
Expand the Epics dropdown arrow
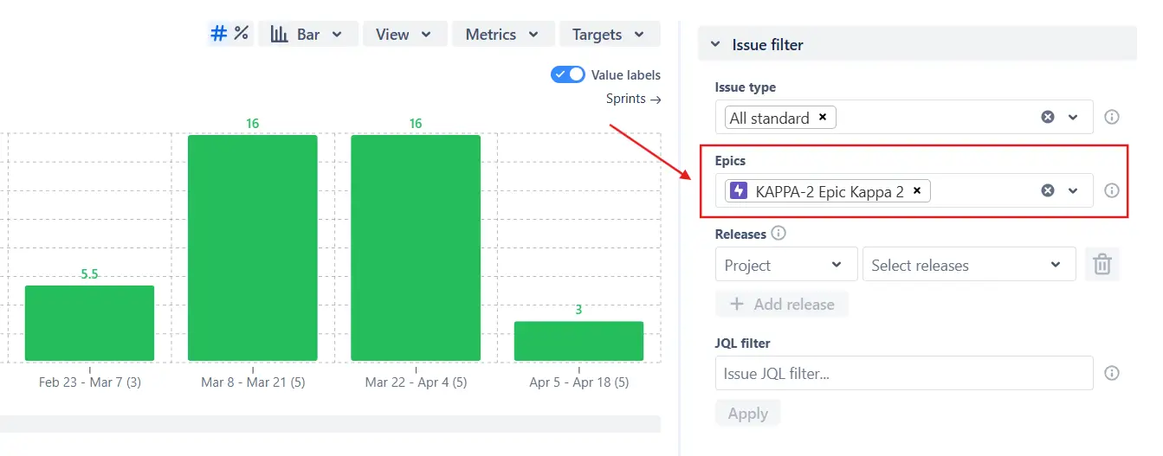pos(1074,190)
